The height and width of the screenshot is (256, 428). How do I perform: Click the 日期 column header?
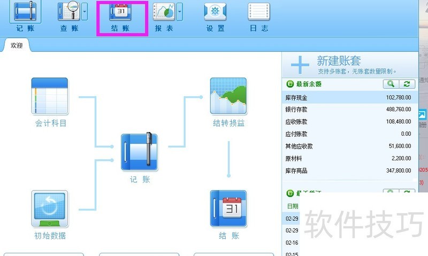click(293, 206)
